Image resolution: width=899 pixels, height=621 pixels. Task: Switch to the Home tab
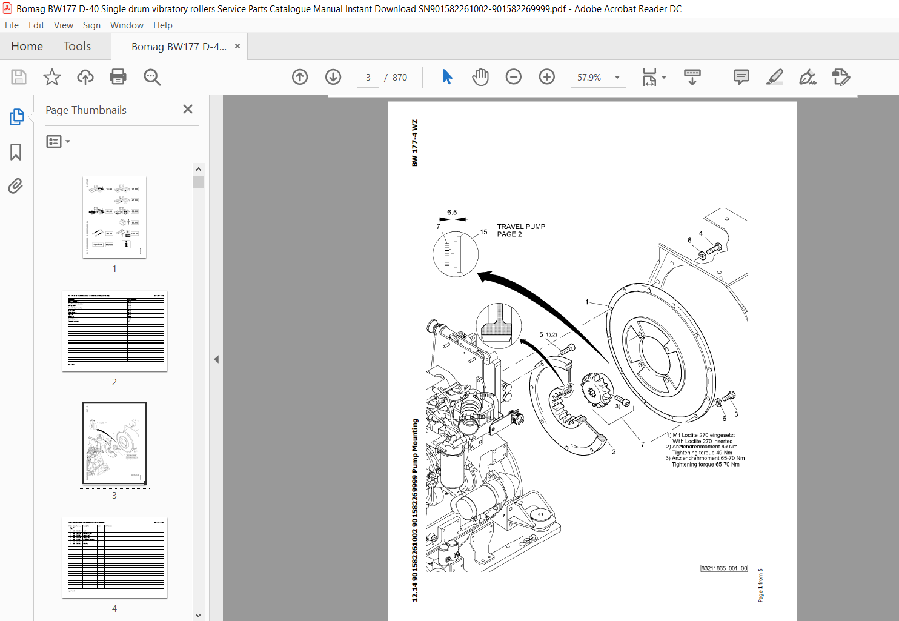[x=27, y=47]
